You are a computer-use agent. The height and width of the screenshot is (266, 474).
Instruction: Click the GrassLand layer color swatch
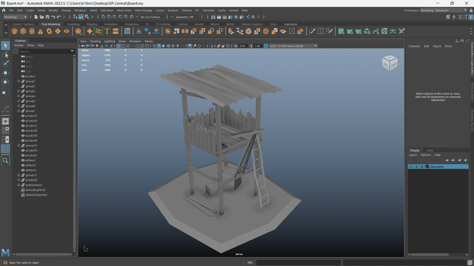pos(427,167)
